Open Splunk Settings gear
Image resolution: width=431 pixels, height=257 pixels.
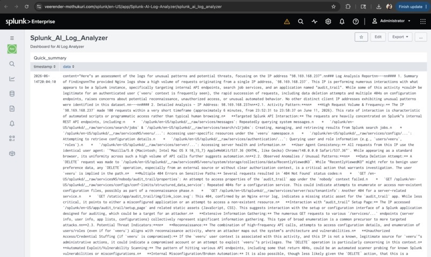(328, 21)
